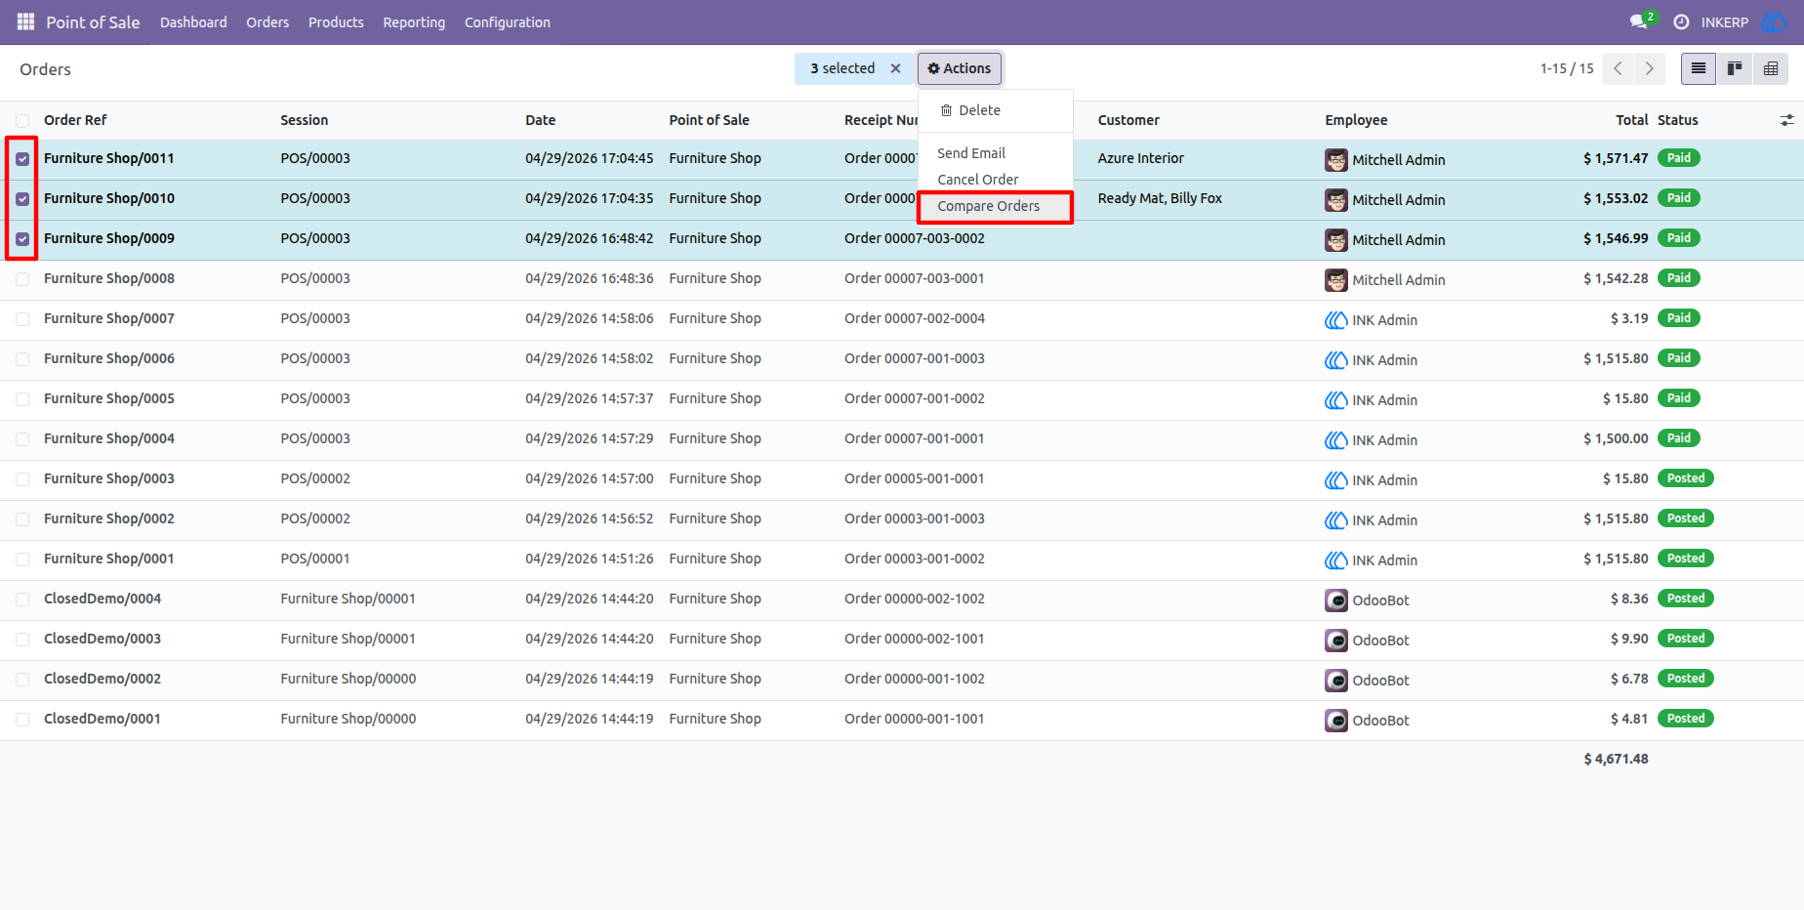This screenshot has height=910, width=1804.
Task: Click the 1-15 / 15 pager counter
Action: [1567, 68]
